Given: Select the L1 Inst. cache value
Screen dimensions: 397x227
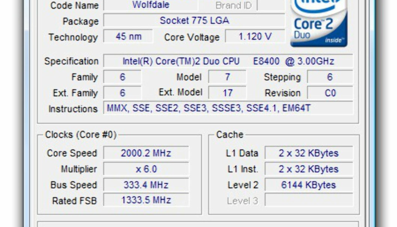Looking at the screenshot, I should (x=309, y=169).
